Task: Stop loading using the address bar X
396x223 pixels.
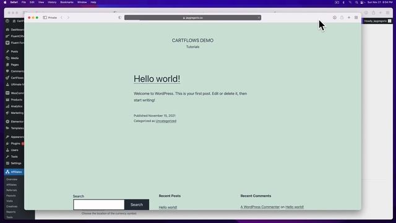Action: tap(259, 18)
